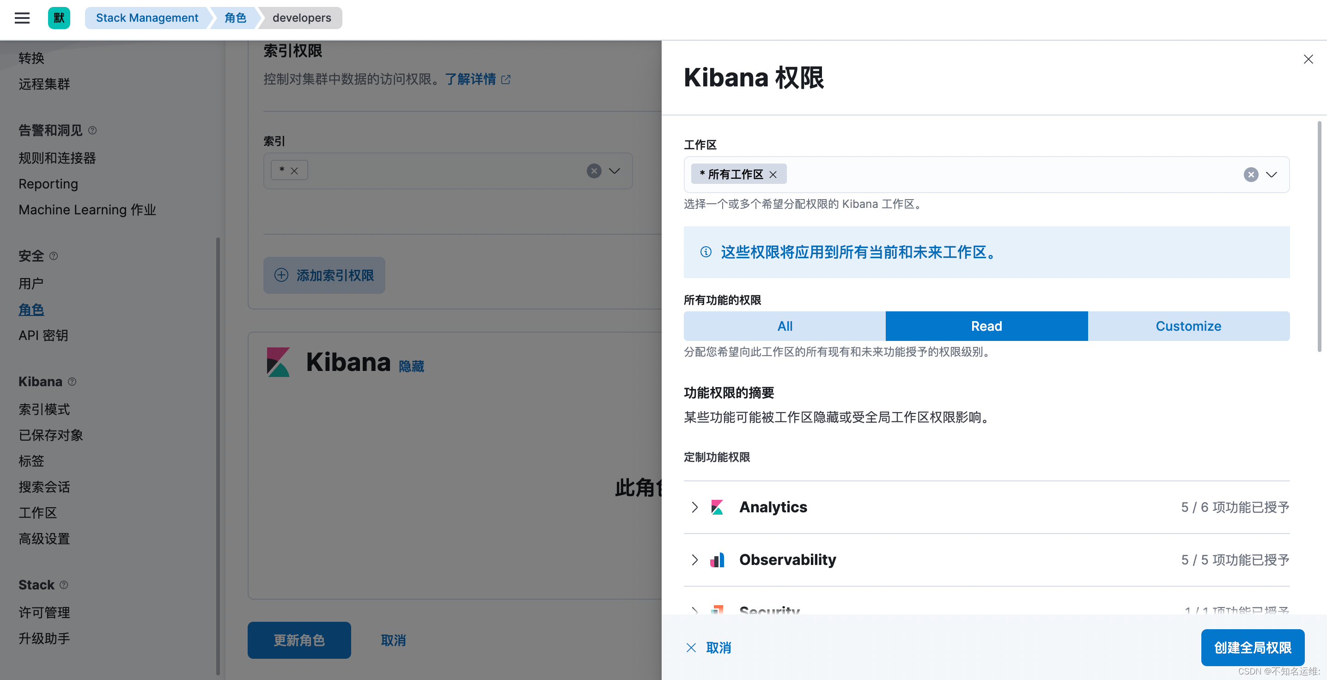The height and width of the screenshot is (680, 1327).
Task: Clear the workspace combo box selection
Action: pos(1251,175)
